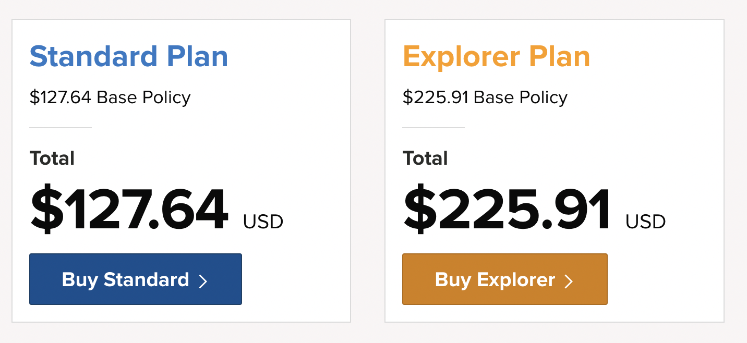Click the short divider in Standard card
Image resolution: width=747 pixels, height=343 pixels.
(61, 127)
